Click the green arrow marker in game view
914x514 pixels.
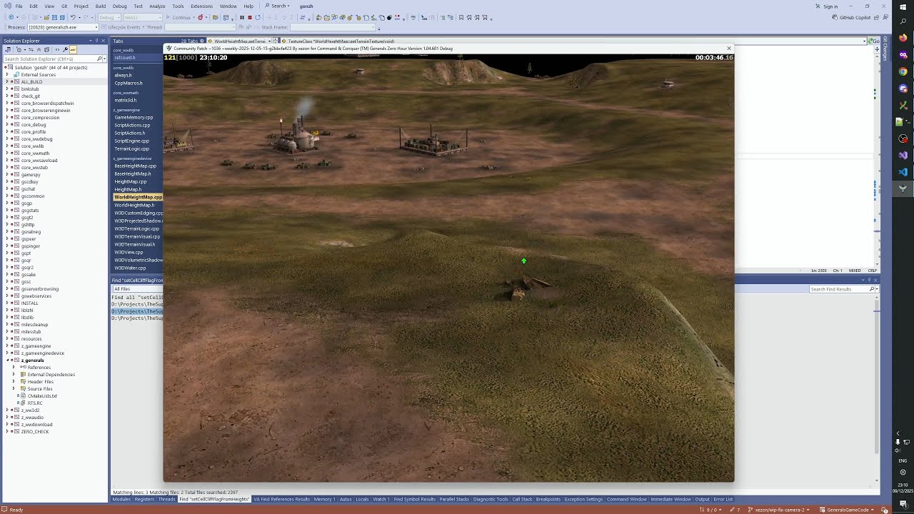pos(523,261)
